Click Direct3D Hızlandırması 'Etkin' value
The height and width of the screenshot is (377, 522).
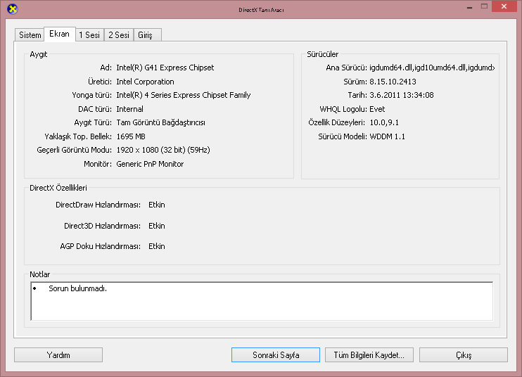point(156,226)
